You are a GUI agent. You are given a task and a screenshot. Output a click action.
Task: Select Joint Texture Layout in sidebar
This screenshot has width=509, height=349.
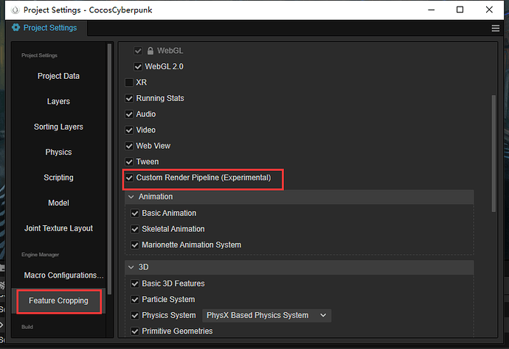click(x=58, y=228)
